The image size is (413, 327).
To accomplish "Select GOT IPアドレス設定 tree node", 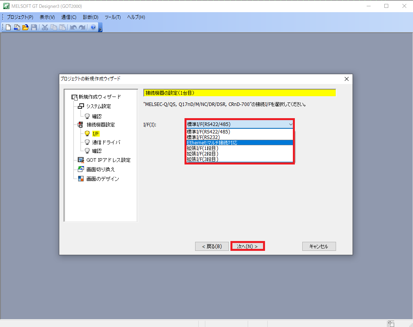I will 108,160.
